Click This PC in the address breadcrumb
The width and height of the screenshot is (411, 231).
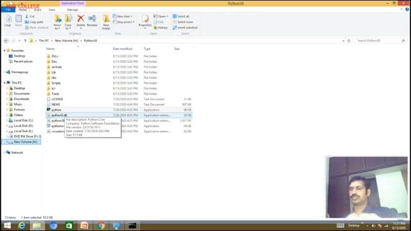[44, 41]
